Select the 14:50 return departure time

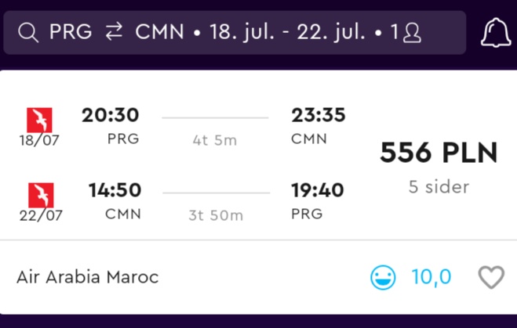pyautogui.click(x=115, y=190)
